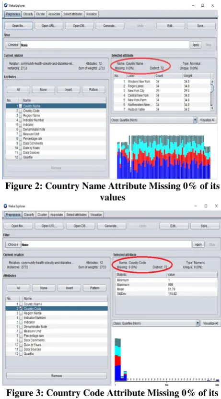The width and height of the screenshot is (221, 399).
Task: Click Open URL... in the Figure 2 window
Action: [x=49, y=26]
